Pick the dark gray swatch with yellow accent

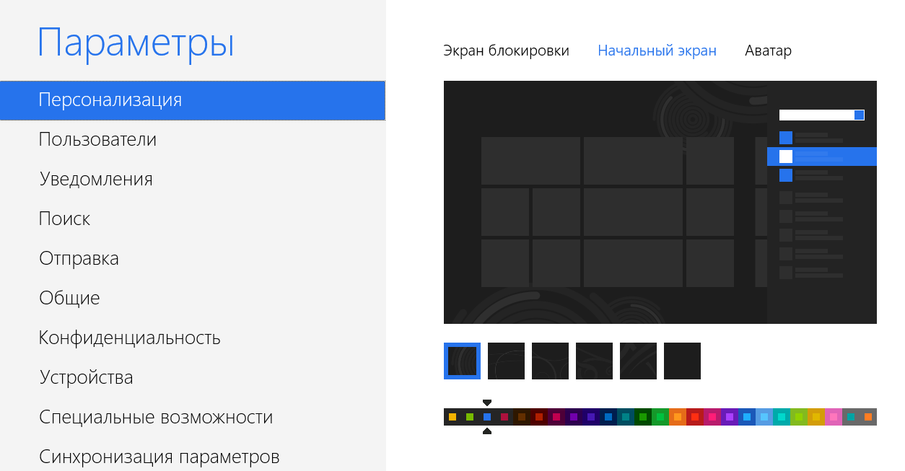click(x=452, y=417)
